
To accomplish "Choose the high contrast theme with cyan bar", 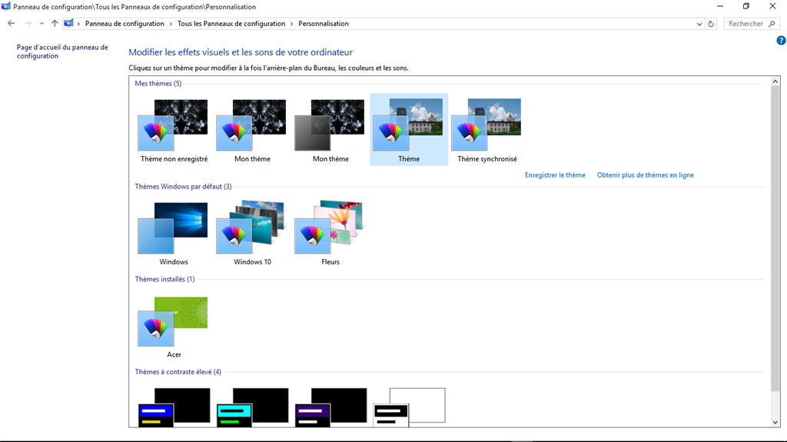I will pos(252,407).
